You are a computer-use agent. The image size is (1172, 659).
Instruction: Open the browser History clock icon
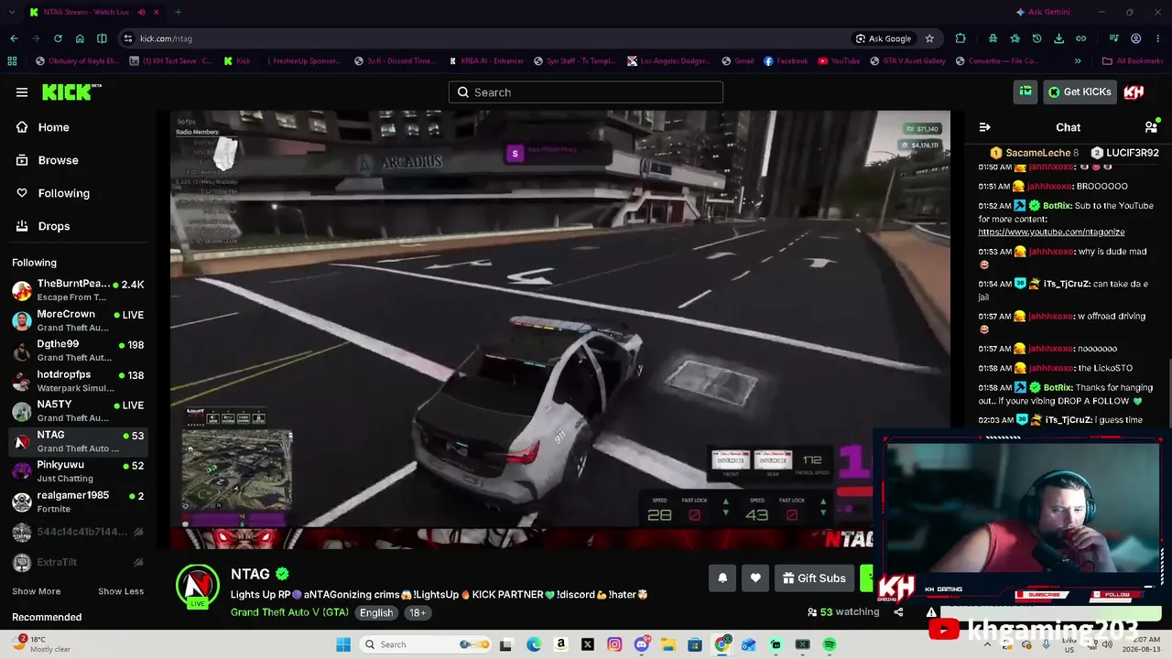(1036, 38)
